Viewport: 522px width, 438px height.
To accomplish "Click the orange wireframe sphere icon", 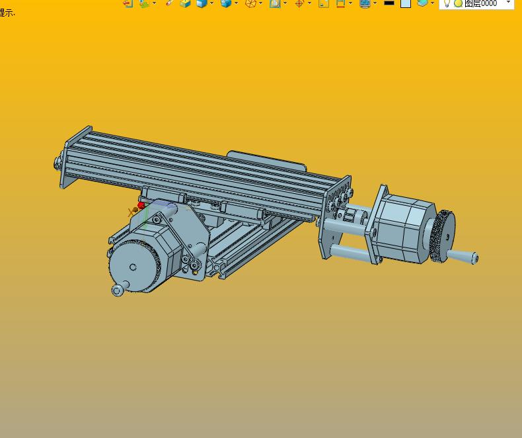I will 250,3.
